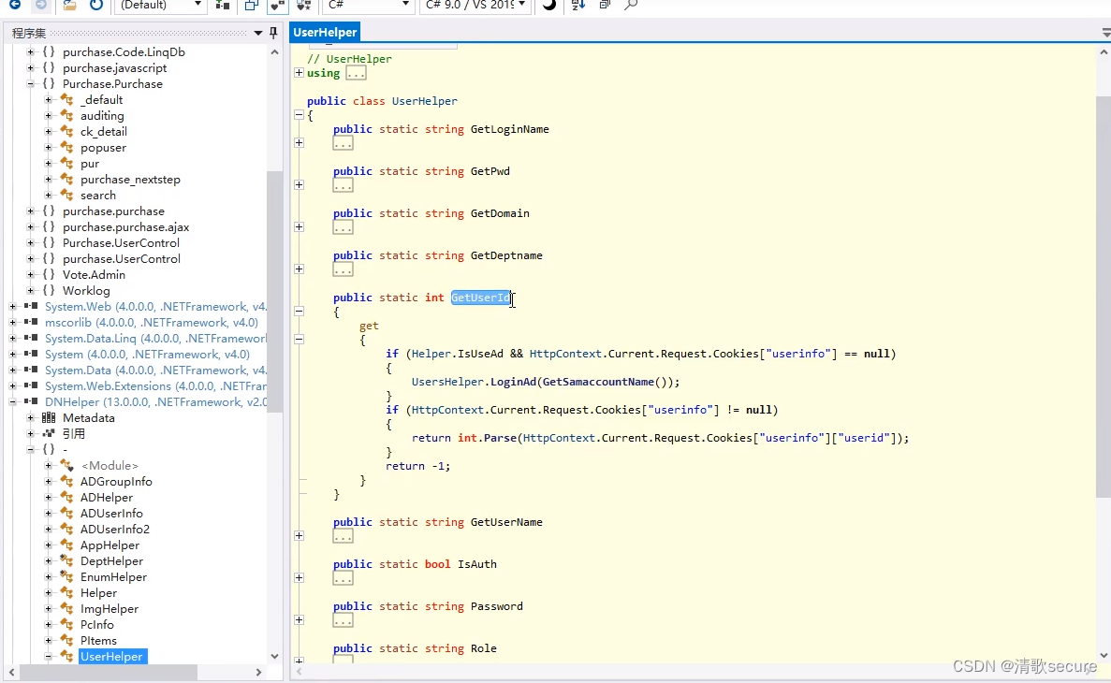Screen dimensions: 1111x683
Task: Select the highlighted UserHelper tree item
Action: [111, 657]
